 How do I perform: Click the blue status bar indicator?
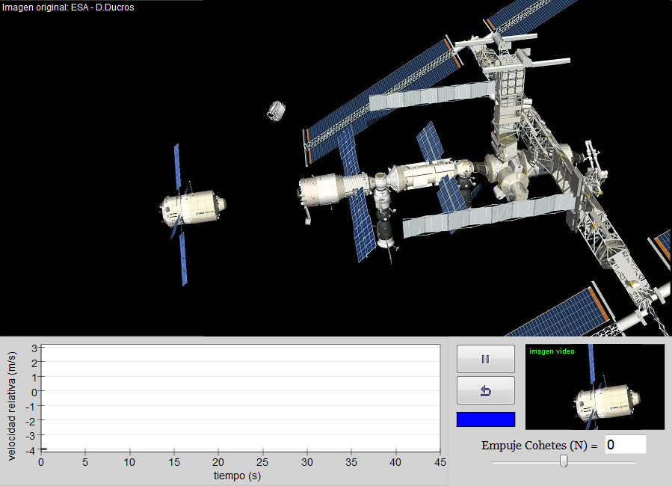pyautogui.click(x=486, y=419)
